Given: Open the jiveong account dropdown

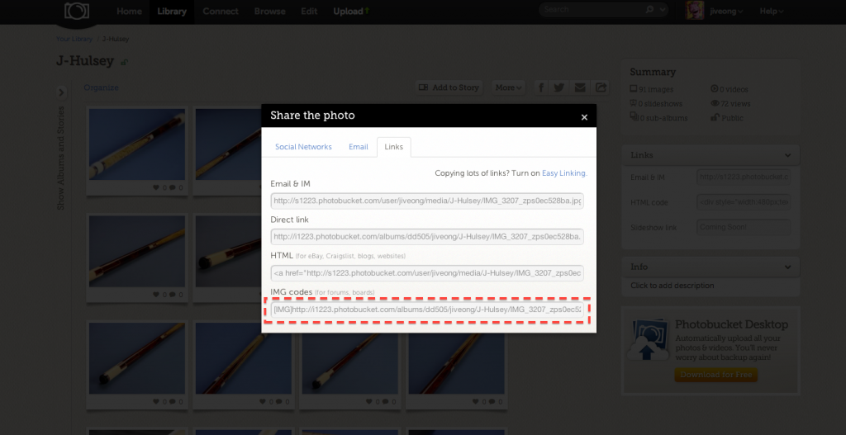Looking at the screenshot, I should [x=726, y=12].
